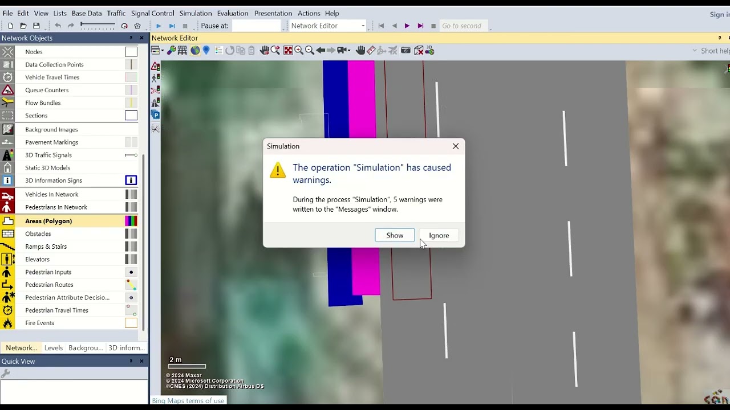
Task: Open the Simulation menu
Action: (196, 13)
